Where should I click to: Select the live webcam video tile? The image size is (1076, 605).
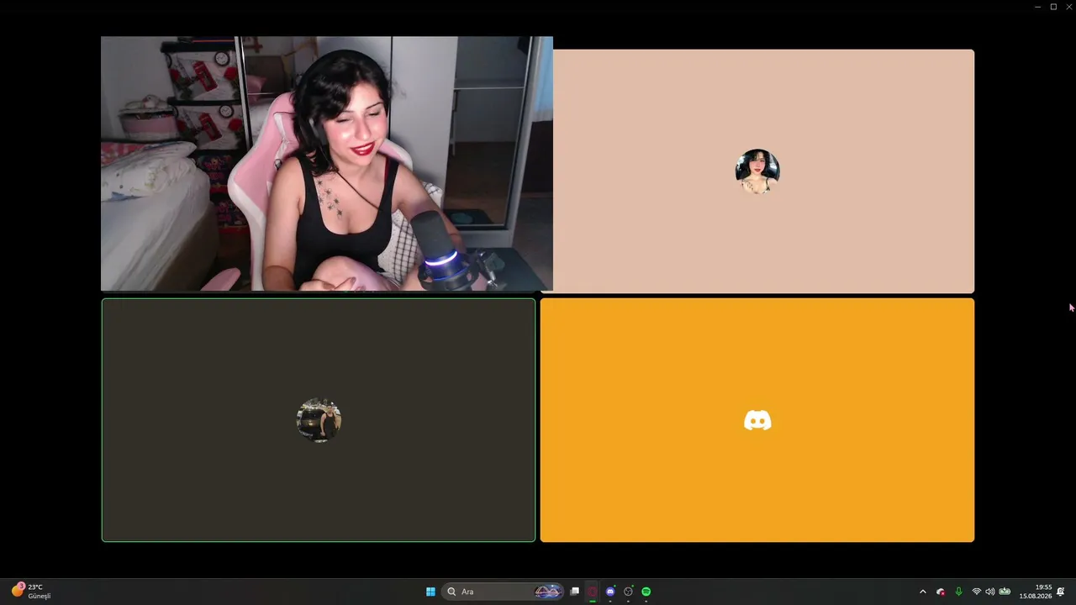[327, 164]
